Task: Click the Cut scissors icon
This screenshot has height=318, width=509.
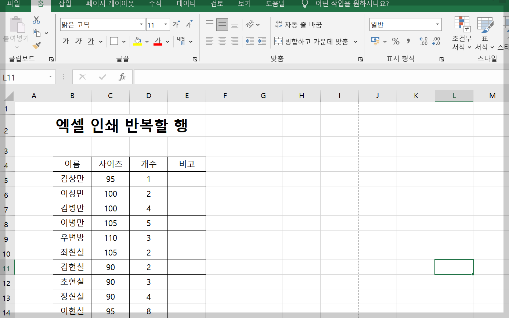Action: [36, 20]
